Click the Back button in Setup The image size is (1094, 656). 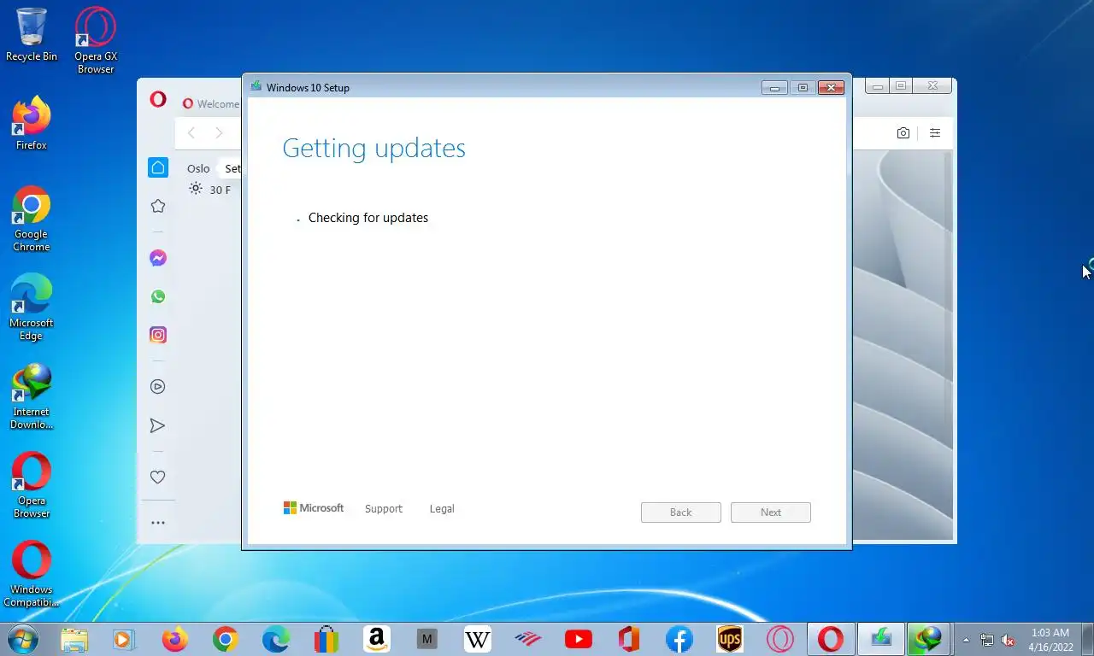pyautogui.click(x=681, y=512)
